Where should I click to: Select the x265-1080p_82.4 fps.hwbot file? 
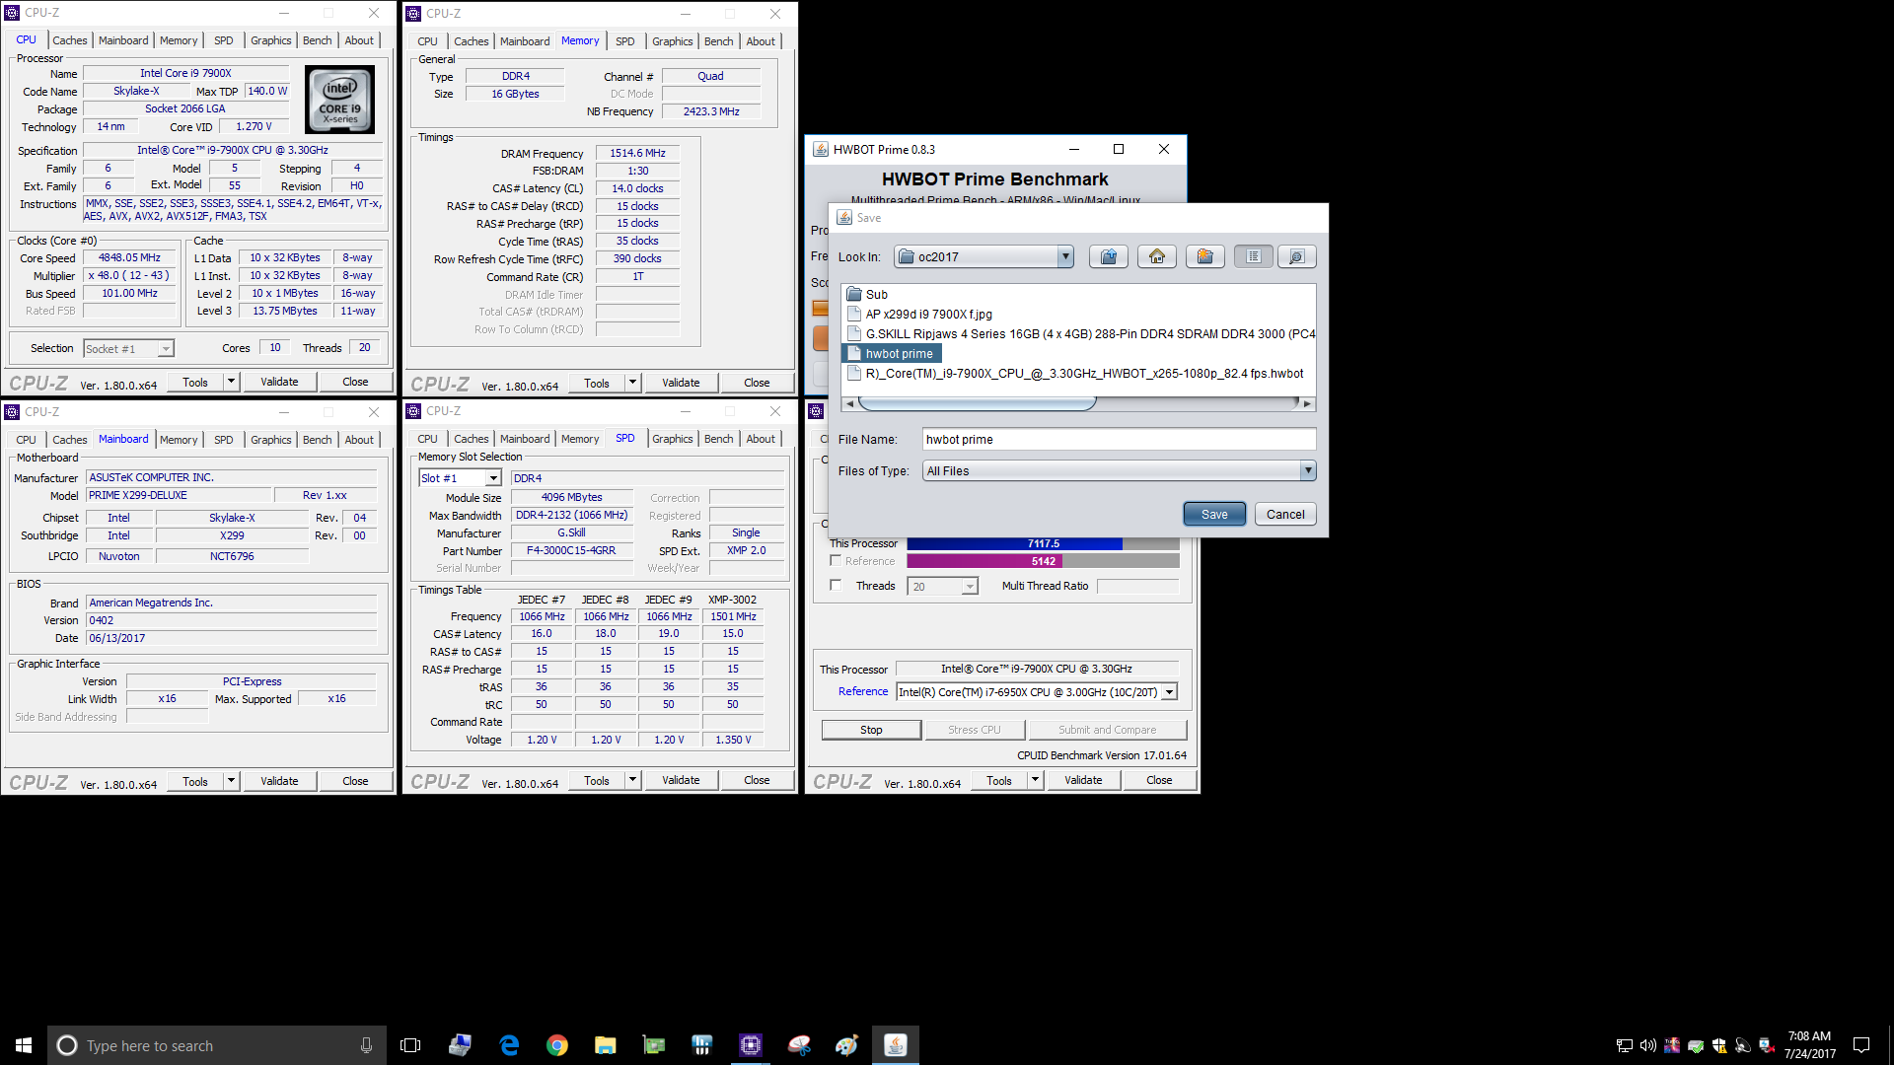(1075, 373)
